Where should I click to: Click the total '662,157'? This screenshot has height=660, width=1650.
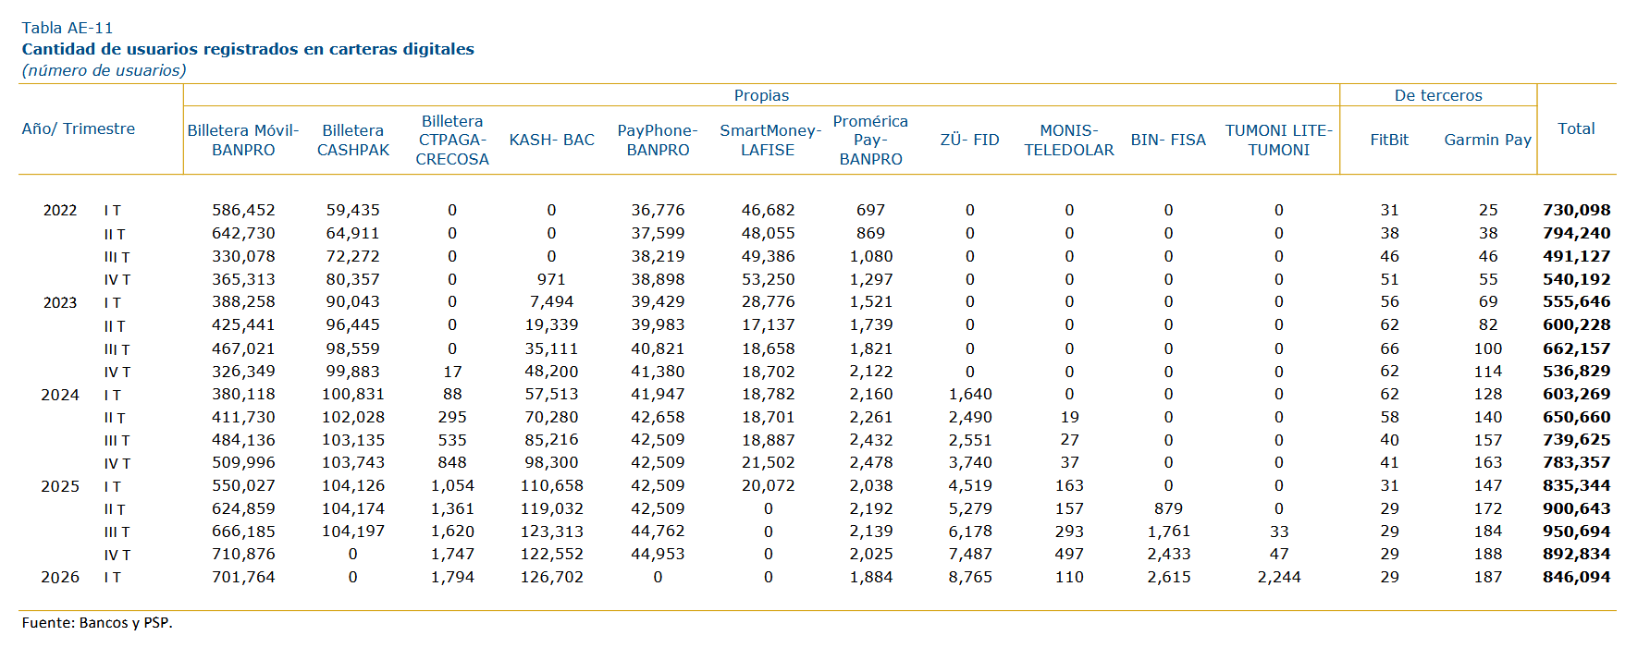tap(1576, 348)
